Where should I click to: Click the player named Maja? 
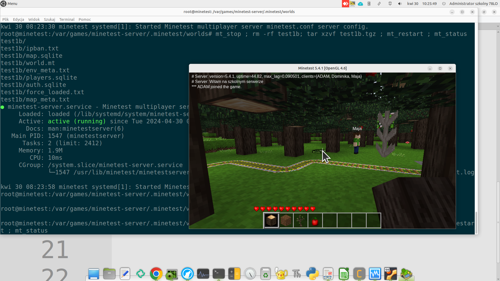tap(357, 143)
